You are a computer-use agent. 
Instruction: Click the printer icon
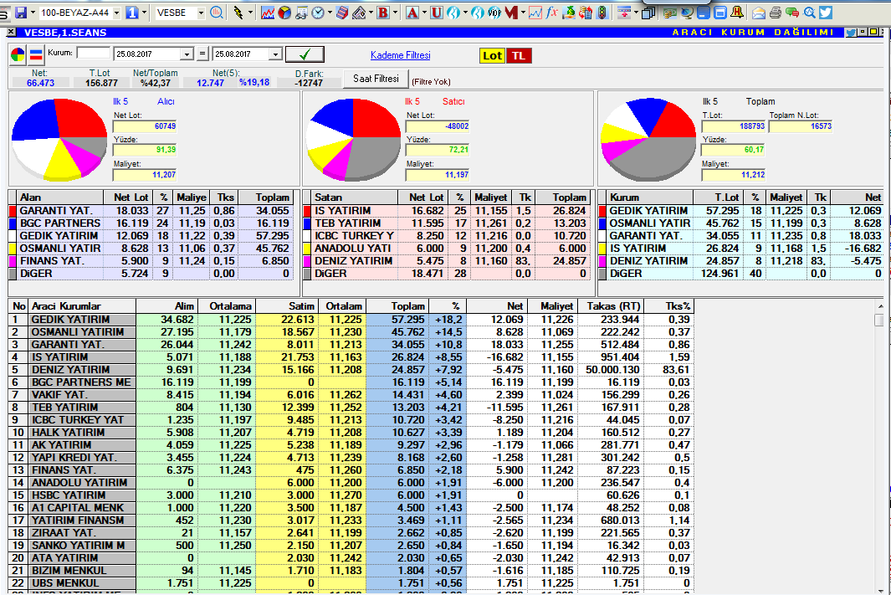775,12
